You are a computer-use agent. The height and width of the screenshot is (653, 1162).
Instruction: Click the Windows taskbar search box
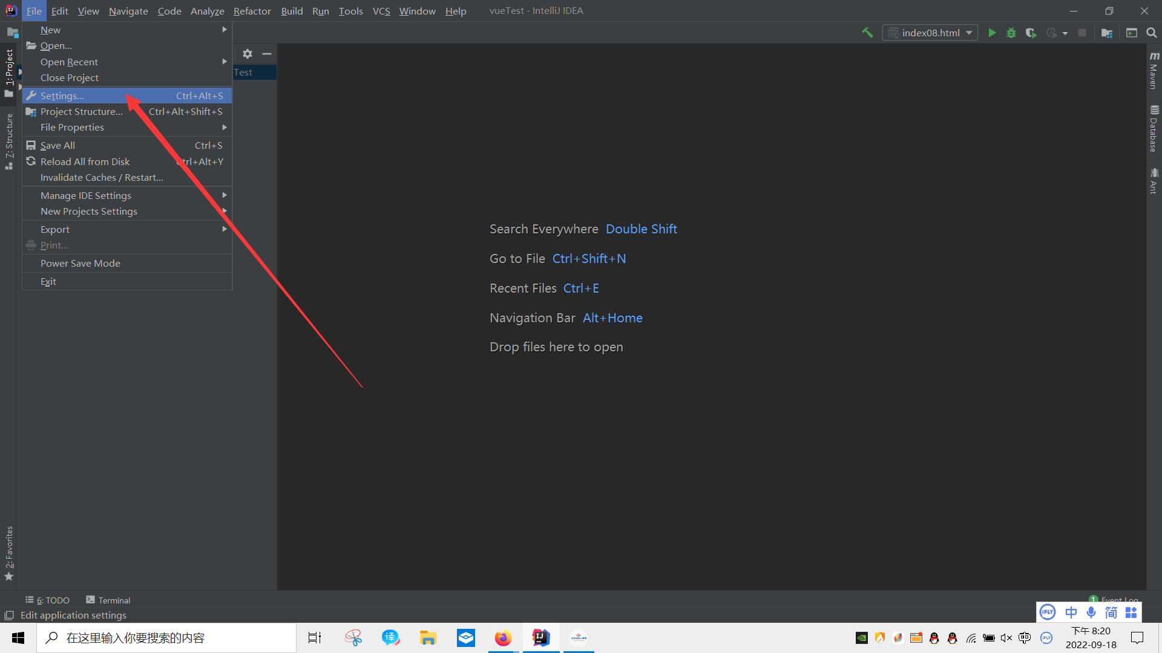[x=167, y=638]
